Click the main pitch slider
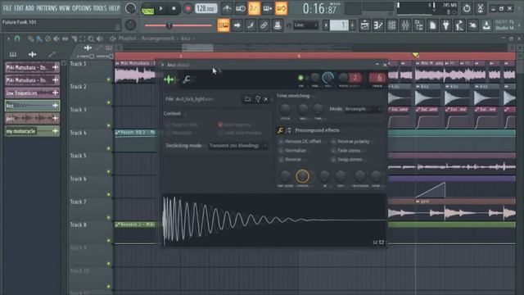 tap(178, 25)
